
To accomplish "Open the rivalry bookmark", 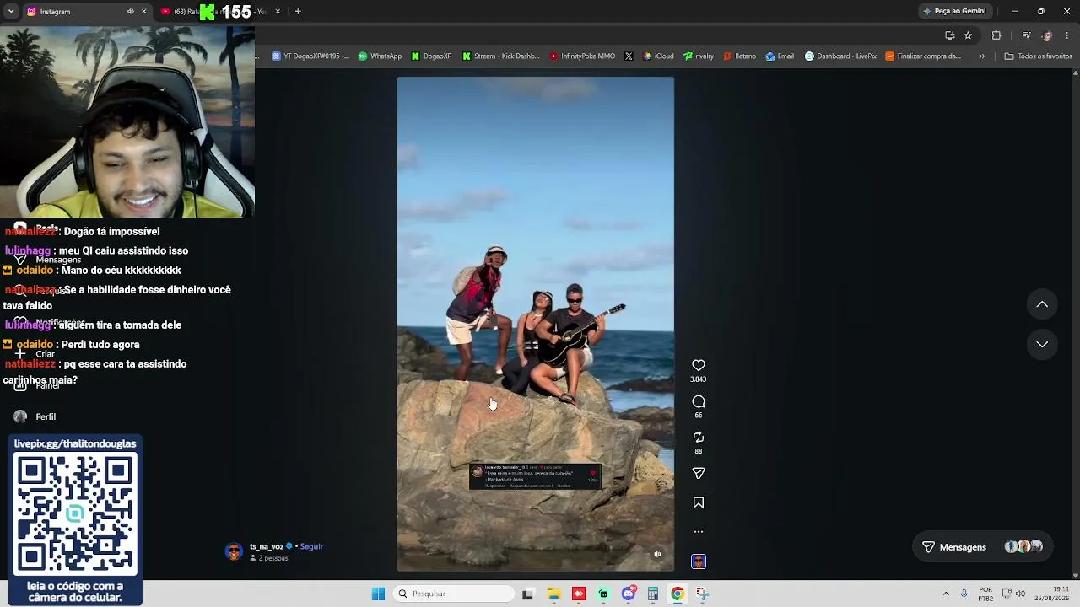I will 699,56.
